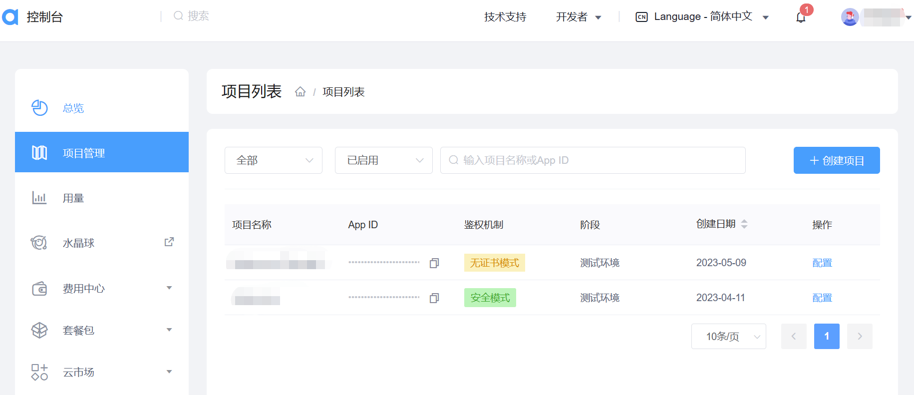
Task: Open the 全部 filter dropdown
Action: coord(274,160)
